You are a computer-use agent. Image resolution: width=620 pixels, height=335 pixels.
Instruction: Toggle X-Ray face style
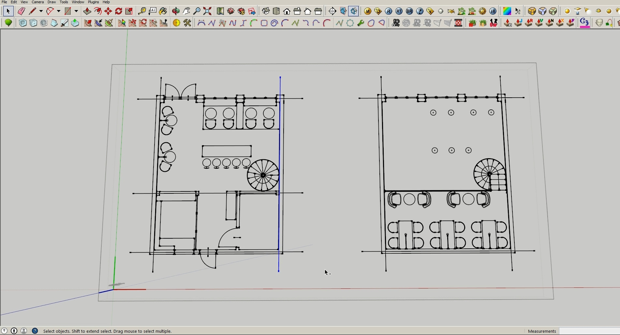click(x=23, y=23)
